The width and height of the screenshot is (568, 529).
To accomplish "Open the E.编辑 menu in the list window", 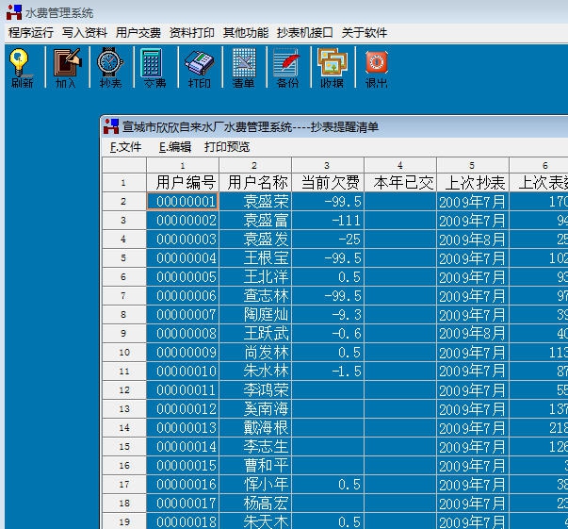I will [174, 147].
